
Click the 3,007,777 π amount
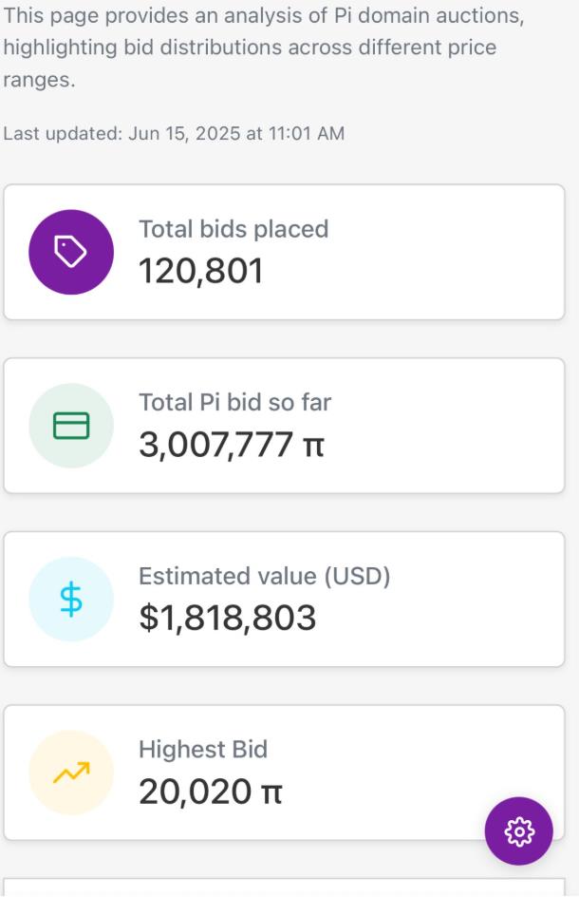pyautogui.click(x=232, y=445)
